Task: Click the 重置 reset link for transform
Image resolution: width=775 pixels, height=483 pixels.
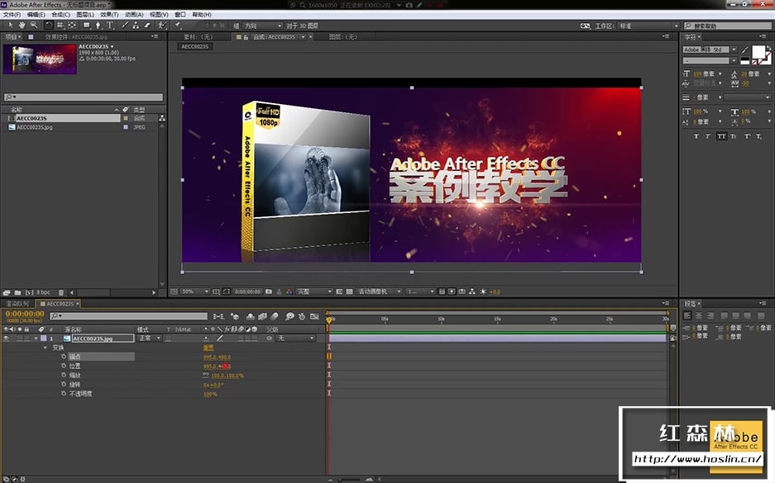Action: coord(208,348)
